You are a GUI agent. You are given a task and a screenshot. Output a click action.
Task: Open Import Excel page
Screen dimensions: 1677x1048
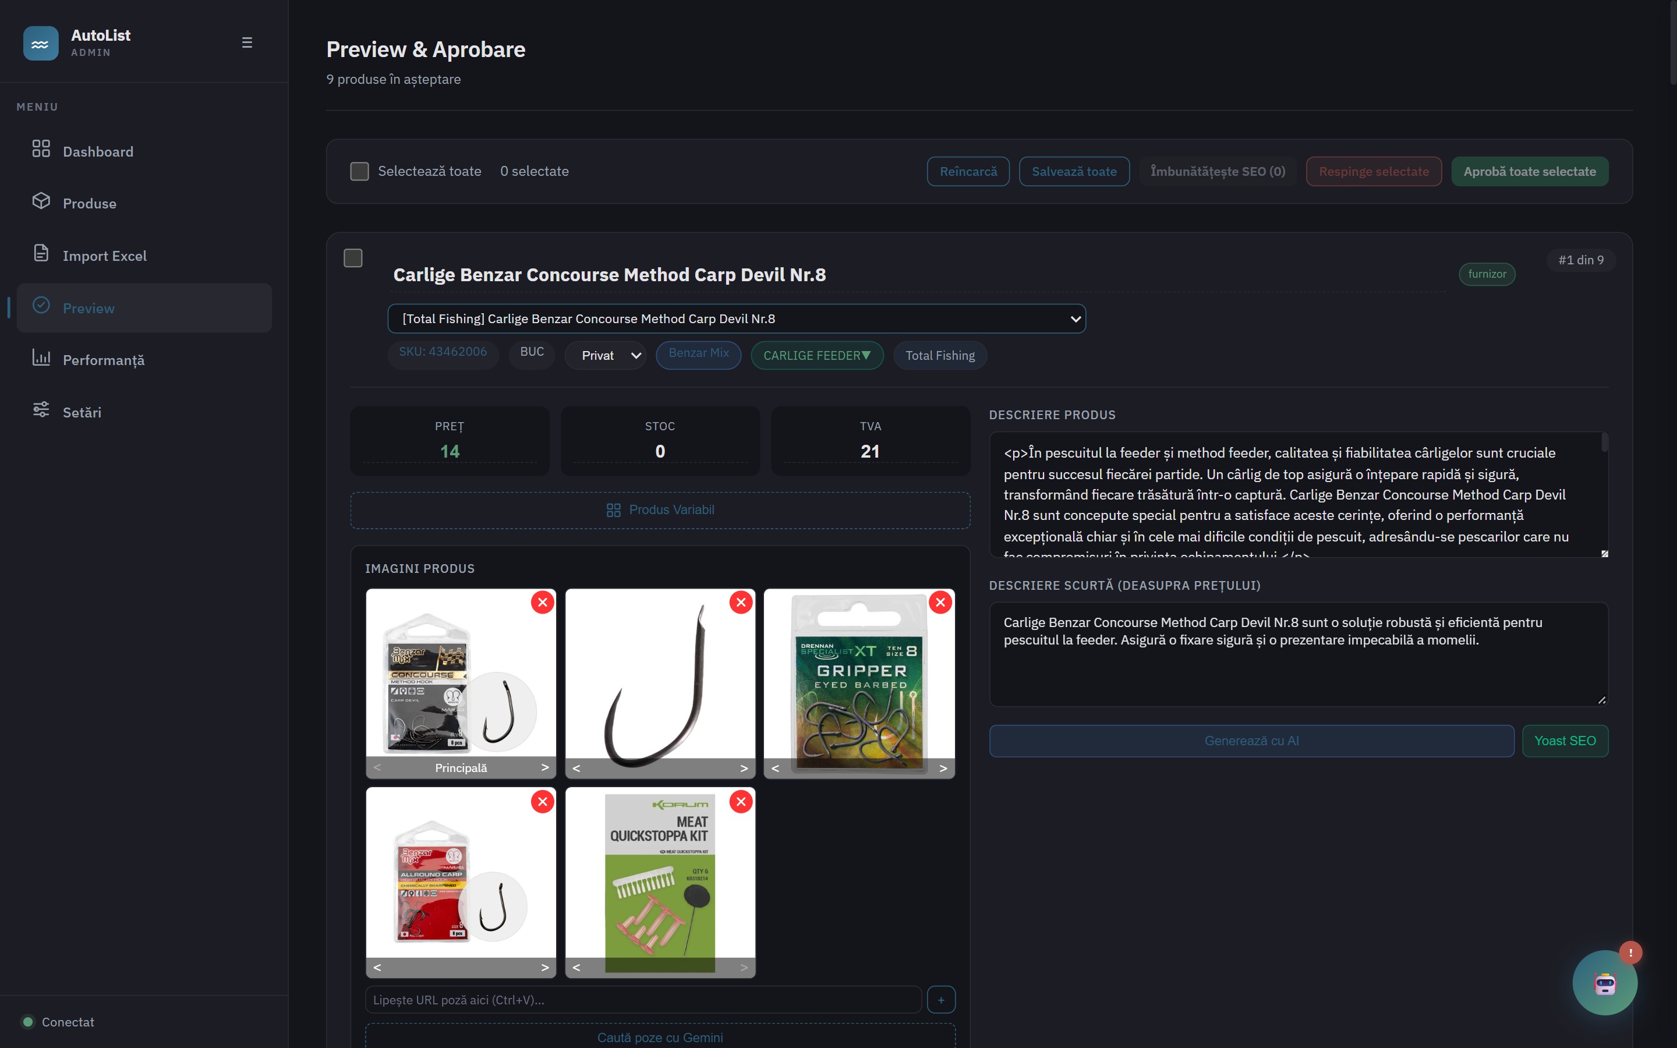pos(144,256)
